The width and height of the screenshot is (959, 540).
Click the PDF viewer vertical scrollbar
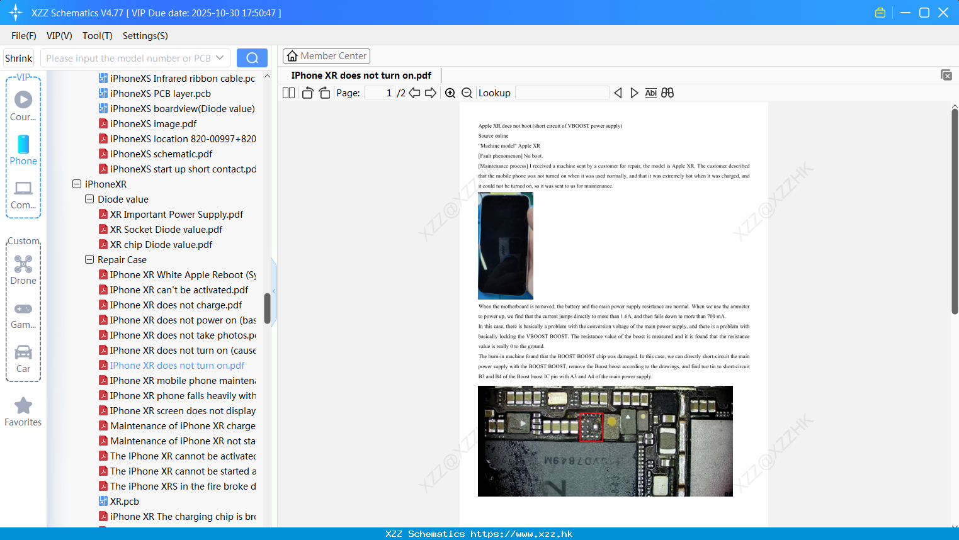(955, 211)
